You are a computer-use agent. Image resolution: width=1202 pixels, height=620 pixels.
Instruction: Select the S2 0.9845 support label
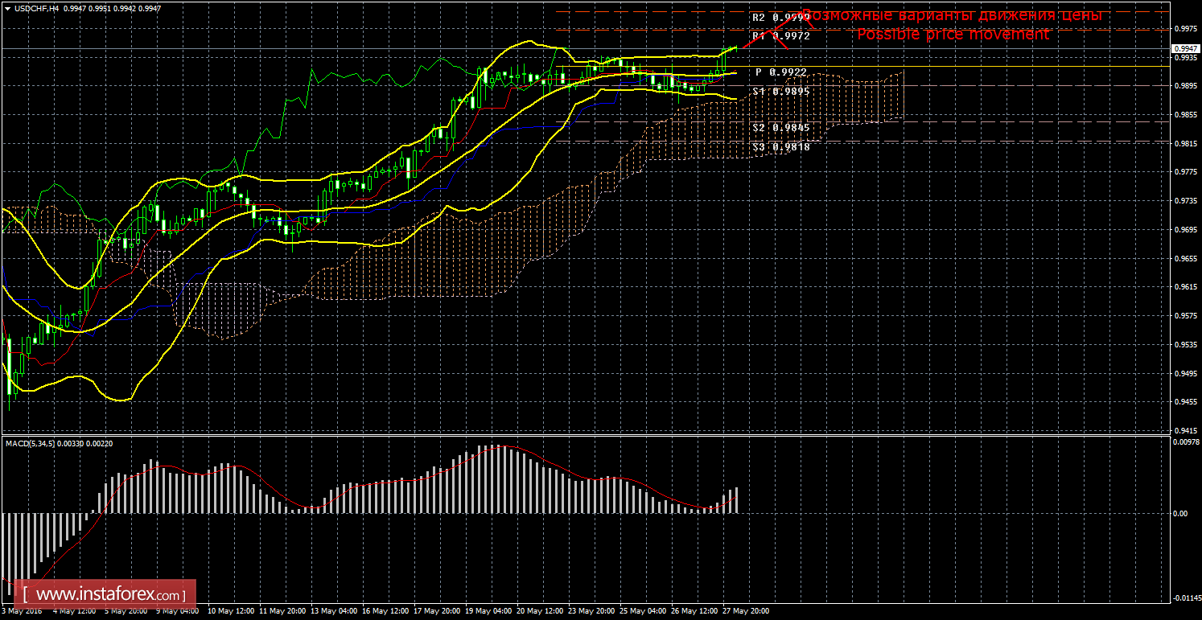780,128
